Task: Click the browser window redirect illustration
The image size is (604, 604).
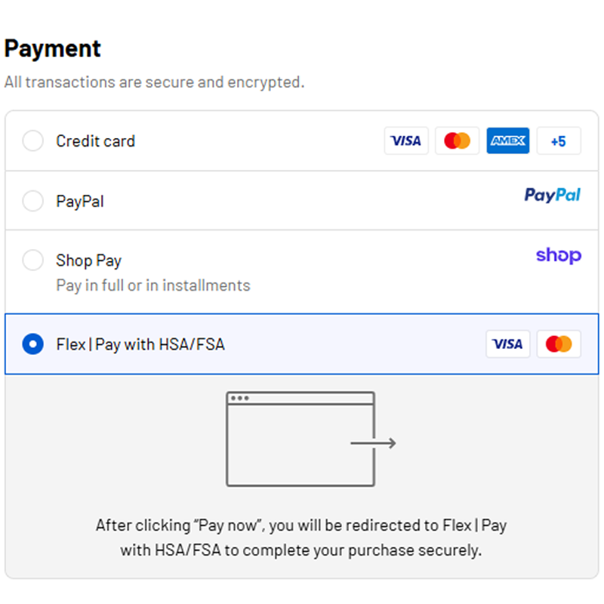Action: (x=300, y=439)
